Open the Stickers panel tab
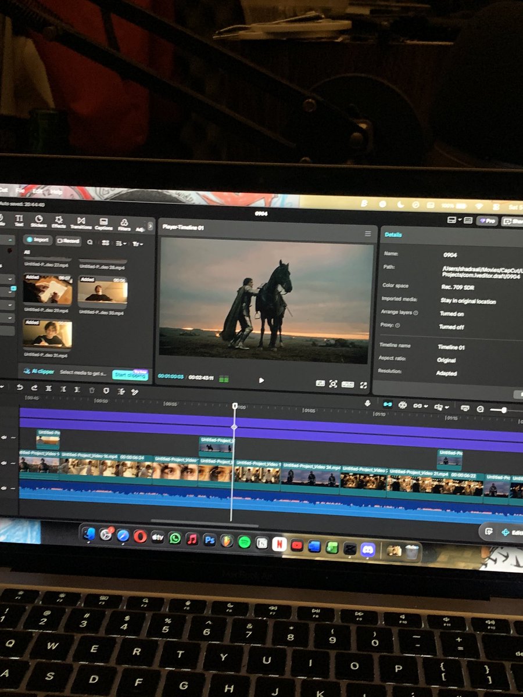 [x=38, y=222]
